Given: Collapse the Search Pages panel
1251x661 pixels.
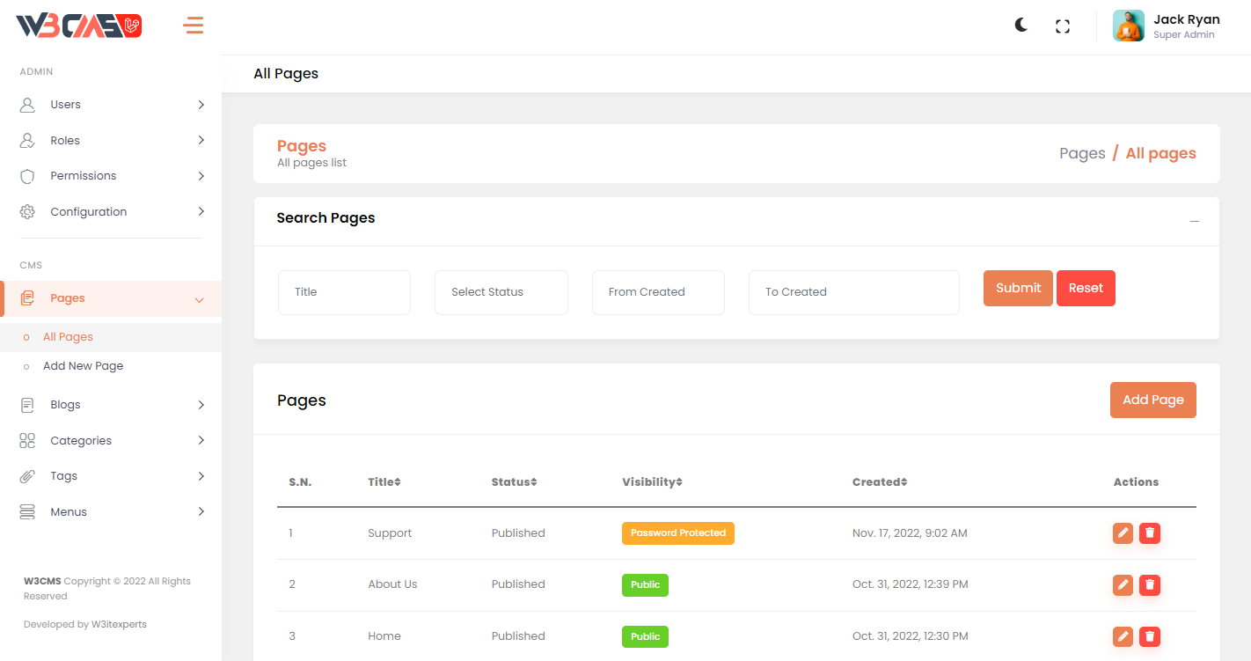Looking at the screenshot, I should [x=1194, y=221].
